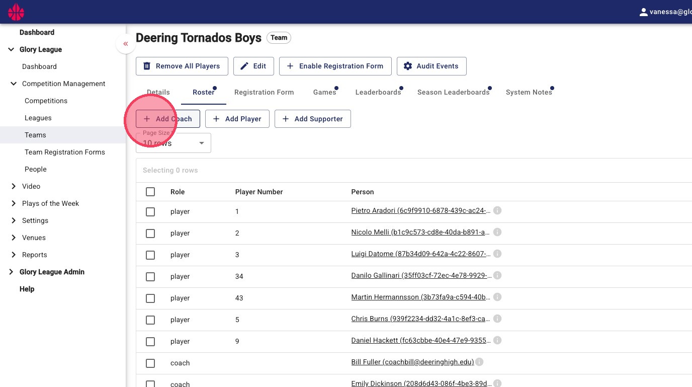Open Pietro Aradori's person link
The width and height of the screenshot is (692, 387).
[x=421, y=210]
